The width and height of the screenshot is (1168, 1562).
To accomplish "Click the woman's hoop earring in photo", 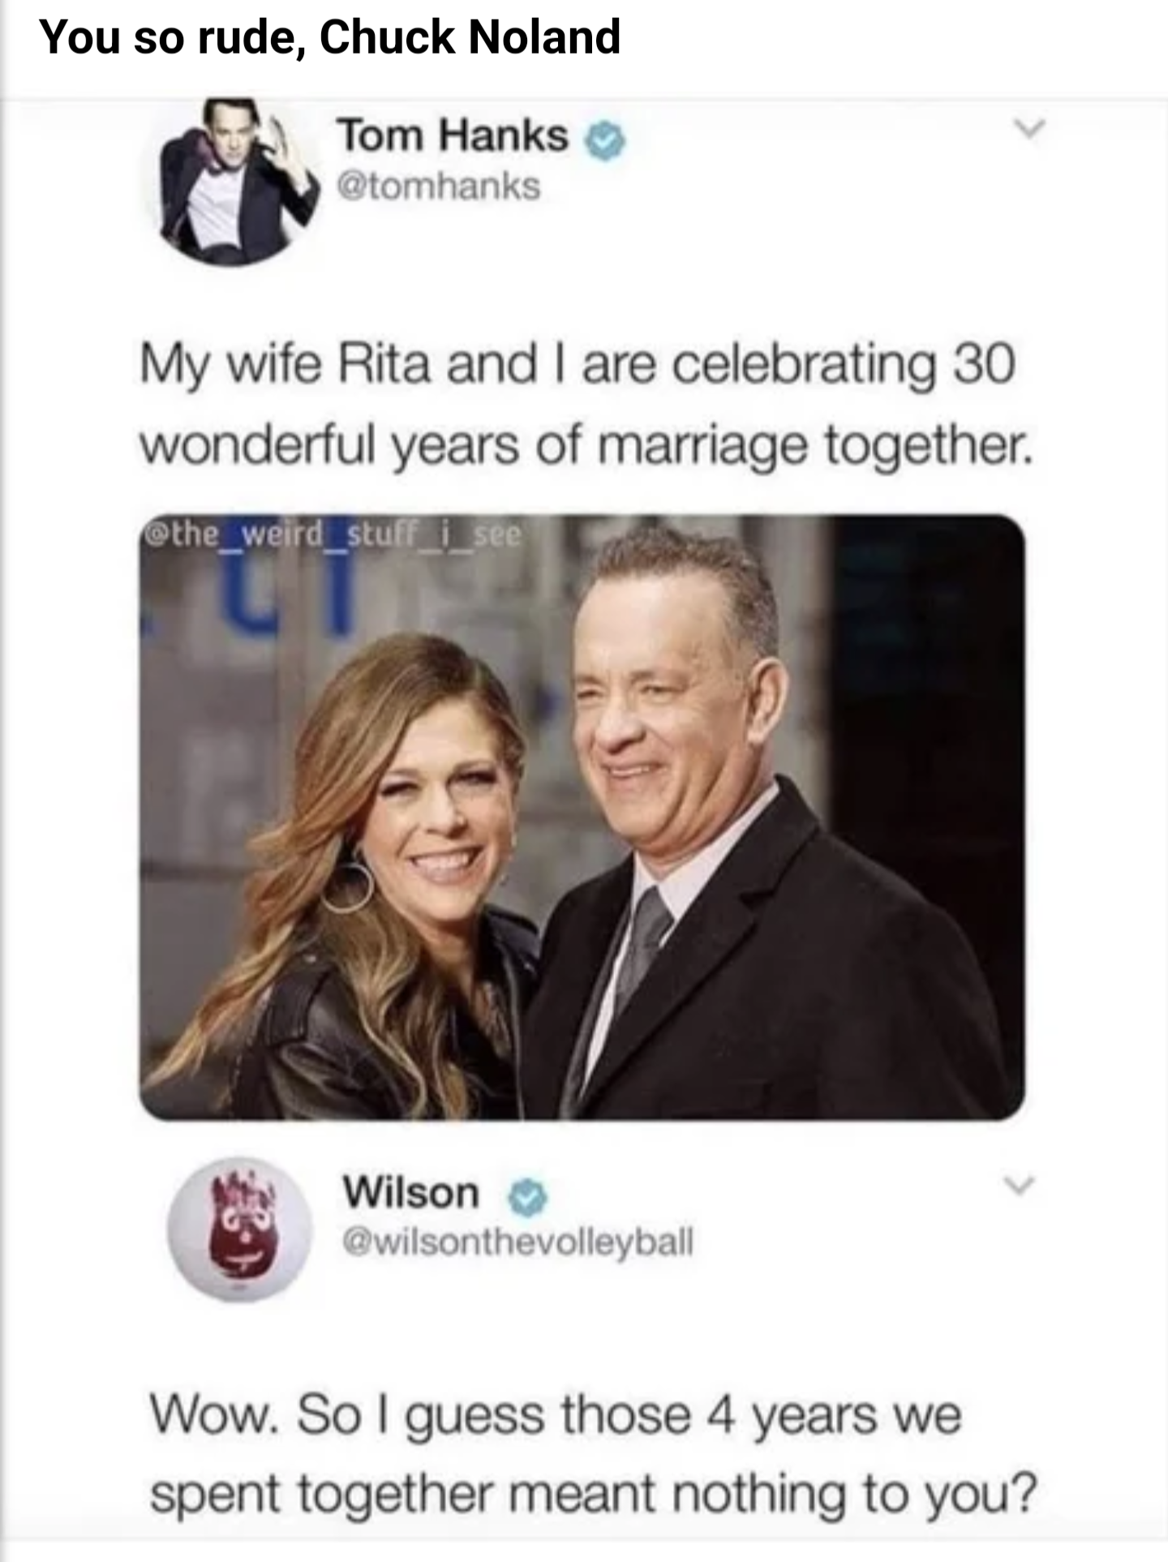I will coord(349,885).
